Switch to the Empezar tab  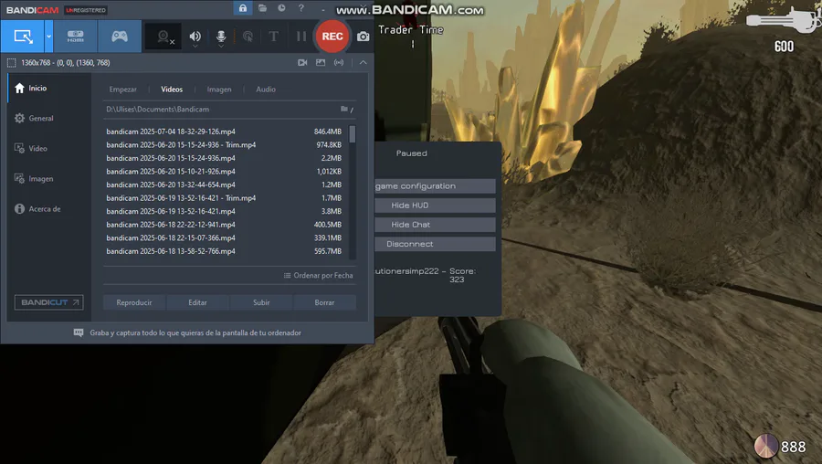122,90
